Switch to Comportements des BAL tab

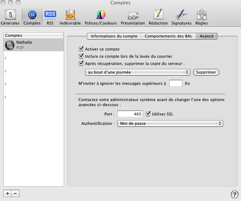(x=168, y=36)
